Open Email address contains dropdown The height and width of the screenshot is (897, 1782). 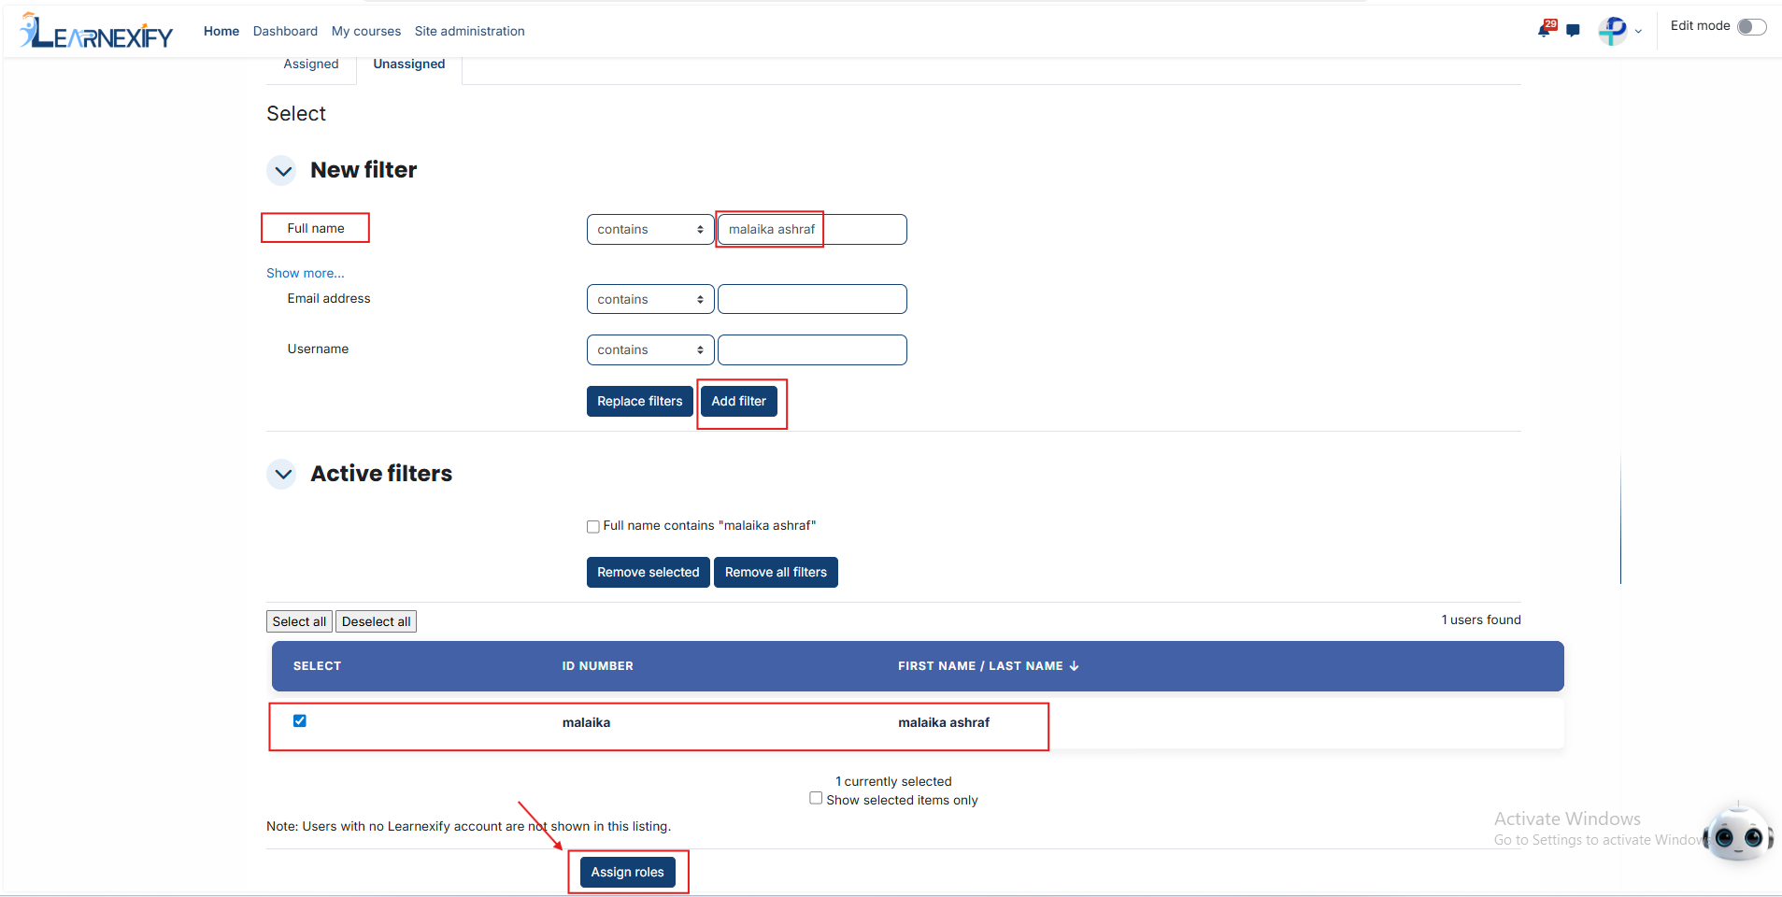(650, 300)
